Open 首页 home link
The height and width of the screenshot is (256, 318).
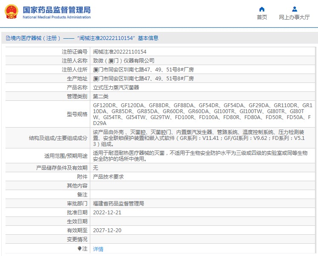tap(262, 17)
